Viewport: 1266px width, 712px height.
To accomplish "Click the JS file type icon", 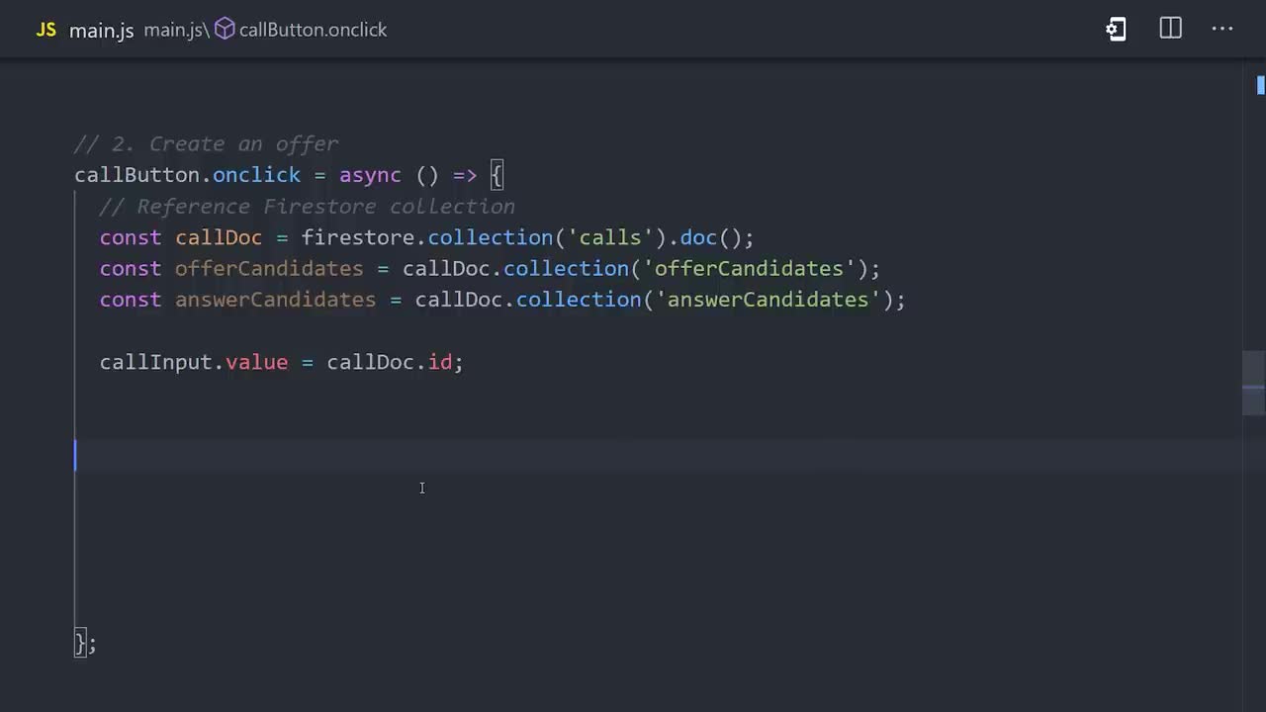I will [x=45, y=30].
